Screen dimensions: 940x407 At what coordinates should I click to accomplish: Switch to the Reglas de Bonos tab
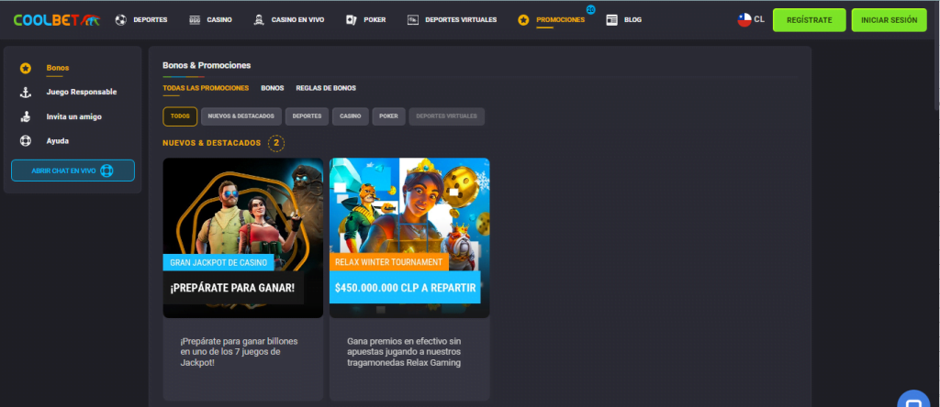click(326, 88)
